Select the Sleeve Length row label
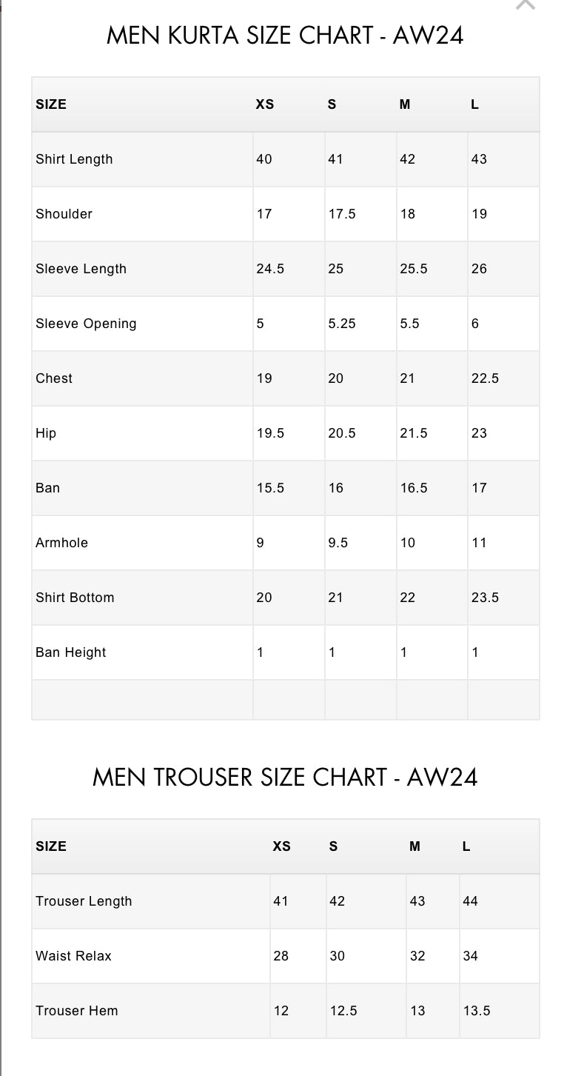Image resolution: width=564 pixels, height=1076 pixels. point(81,269)
